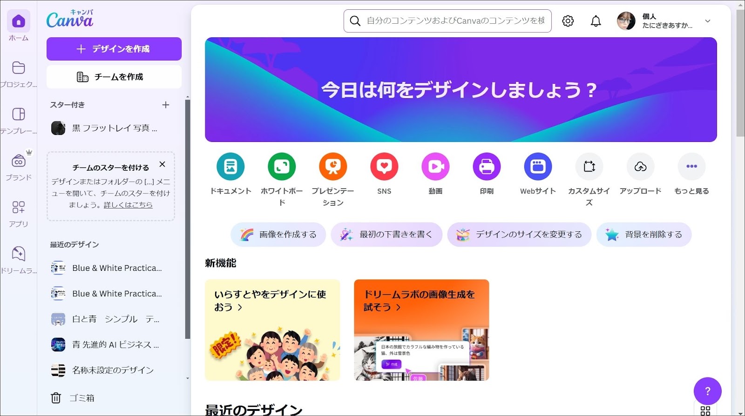Click the 最初の下書きを書く chip
745x416 pixels.
[386, 235]
